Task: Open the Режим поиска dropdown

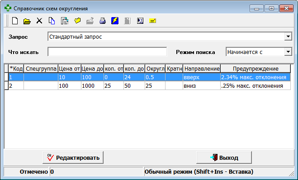Action: tap(288, 52)
